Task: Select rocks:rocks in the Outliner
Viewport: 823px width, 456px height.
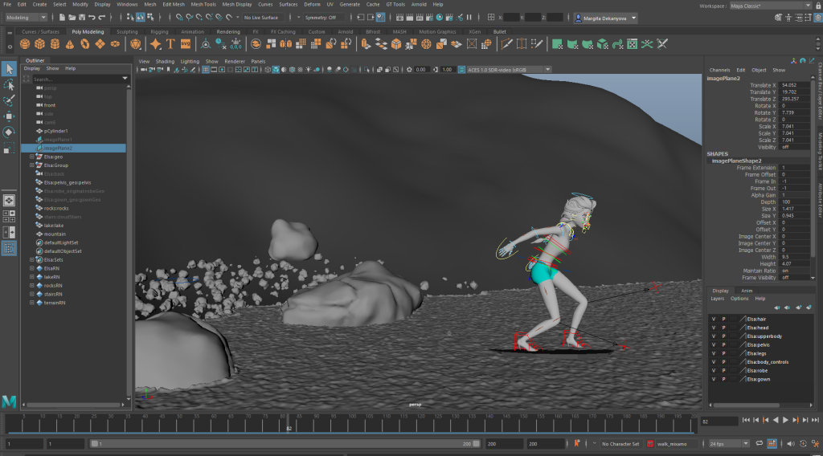Action: tap(56, 208)
